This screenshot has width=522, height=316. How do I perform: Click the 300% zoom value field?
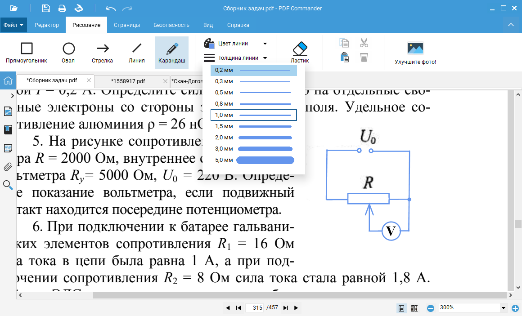tap(469, 308)
